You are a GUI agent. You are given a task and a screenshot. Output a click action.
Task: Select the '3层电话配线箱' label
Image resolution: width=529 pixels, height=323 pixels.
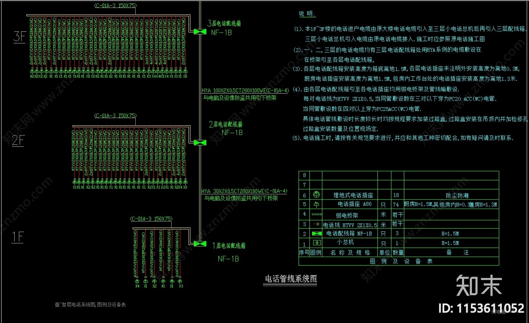tap(224, 23)
